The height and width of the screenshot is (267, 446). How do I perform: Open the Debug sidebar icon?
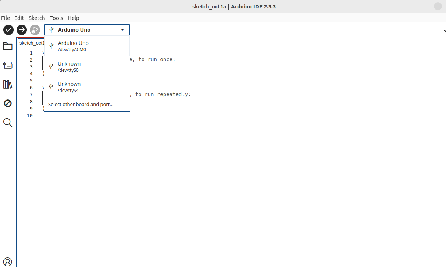[x=8, y=103]
